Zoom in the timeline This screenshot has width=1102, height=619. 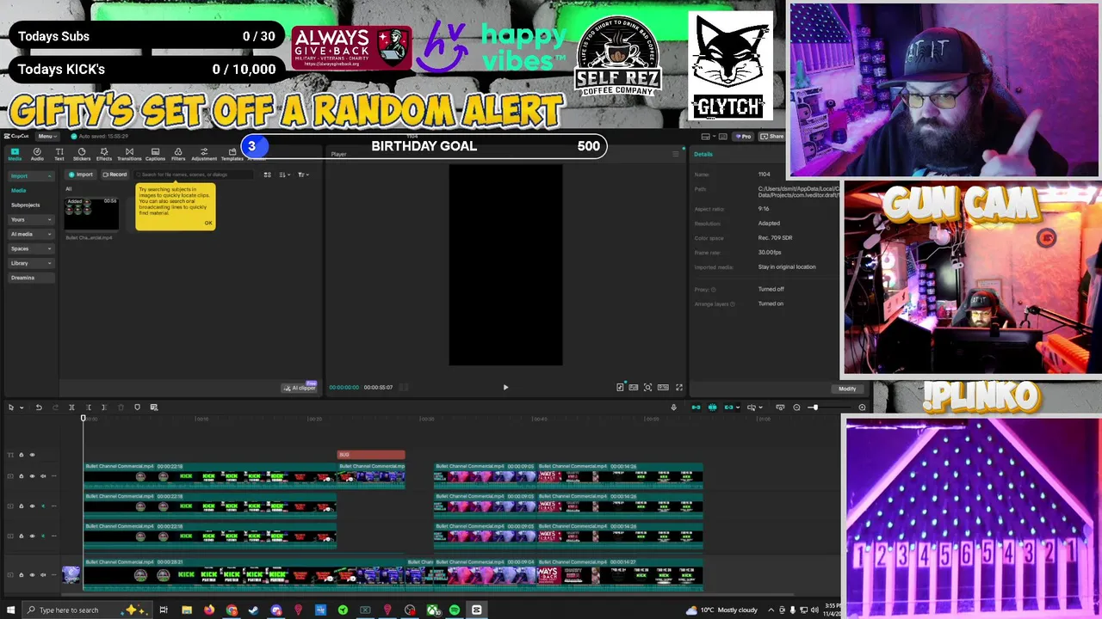point(862,408)
